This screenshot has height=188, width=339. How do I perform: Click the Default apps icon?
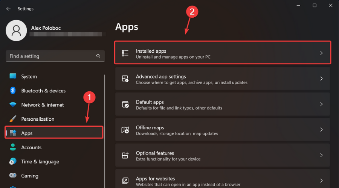(125, 104)
